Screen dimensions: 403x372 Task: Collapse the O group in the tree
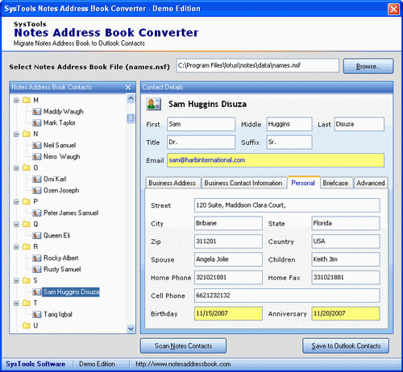tap(16, 168)
